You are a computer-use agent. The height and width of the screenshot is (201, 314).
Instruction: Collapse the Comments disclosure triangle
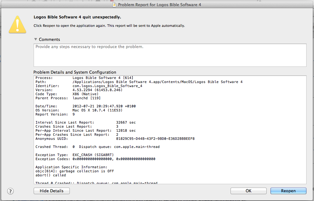pos(36,39)
